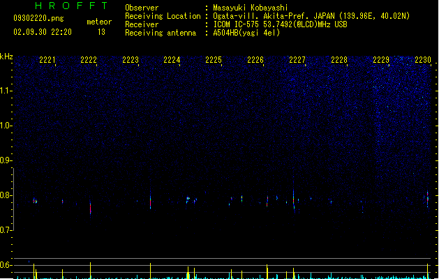439x279 pixels.
Task: Click the 1.0 kHz axis label
Action: [6, 126]
